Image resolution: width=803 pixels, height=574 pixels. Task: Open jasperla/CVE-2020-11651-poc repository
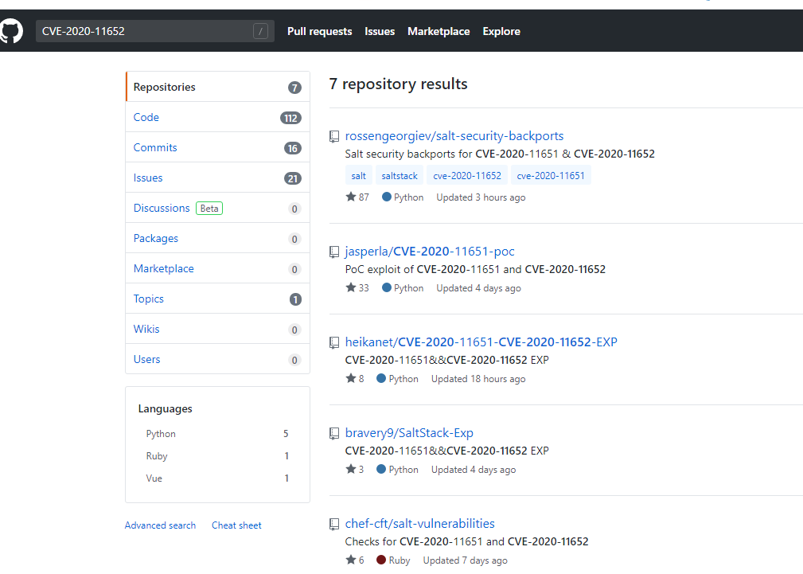430,251
